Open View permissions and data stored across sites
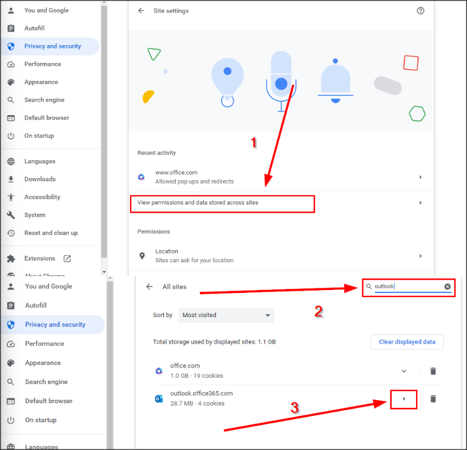 click(223, 203)
